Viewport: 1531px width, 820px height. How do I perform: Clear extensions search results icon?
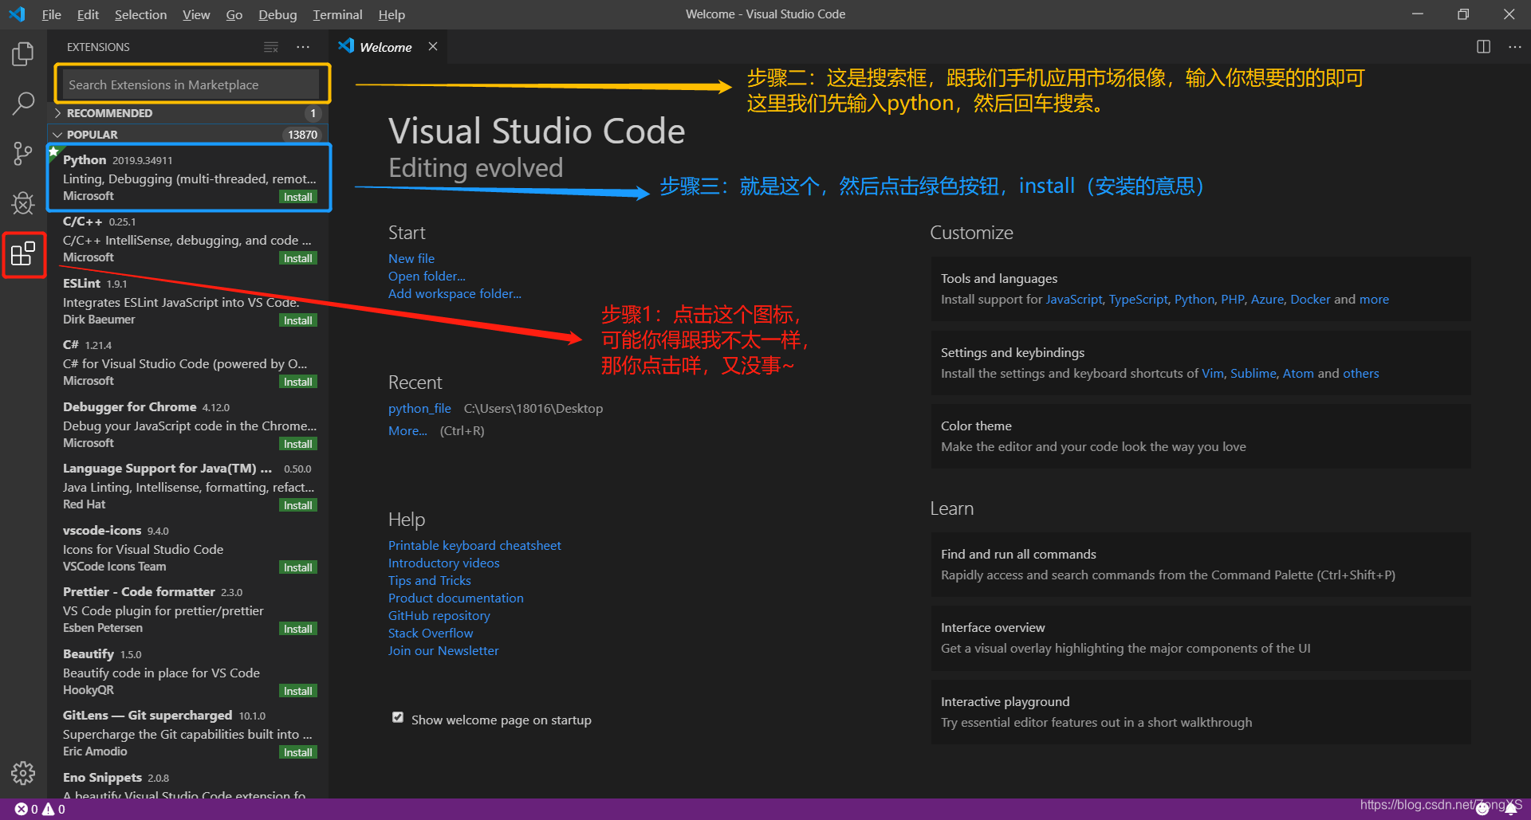(271, 47)
